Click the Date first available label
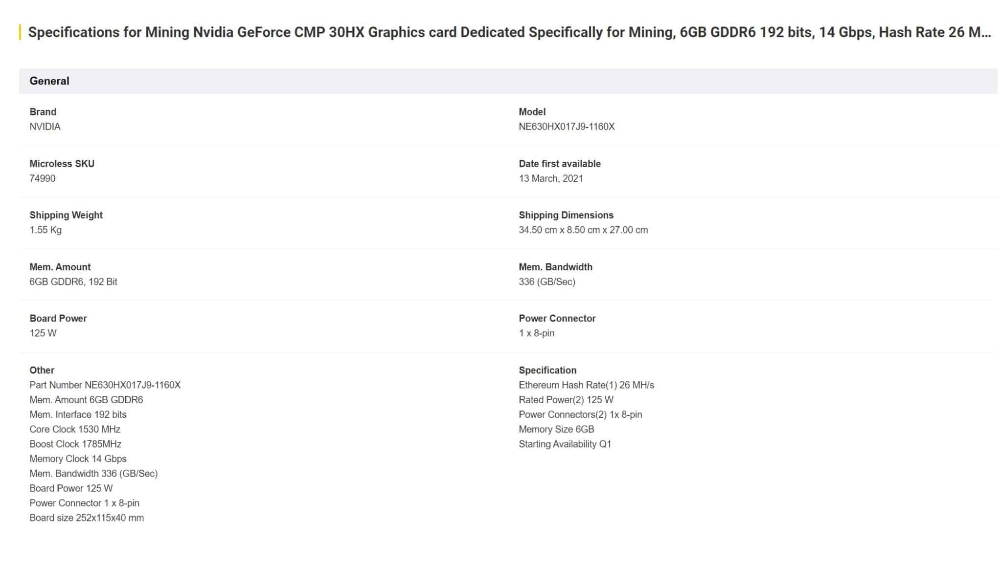The height and width of the screenshot is (563, 1002). click(x=560, y=164)
